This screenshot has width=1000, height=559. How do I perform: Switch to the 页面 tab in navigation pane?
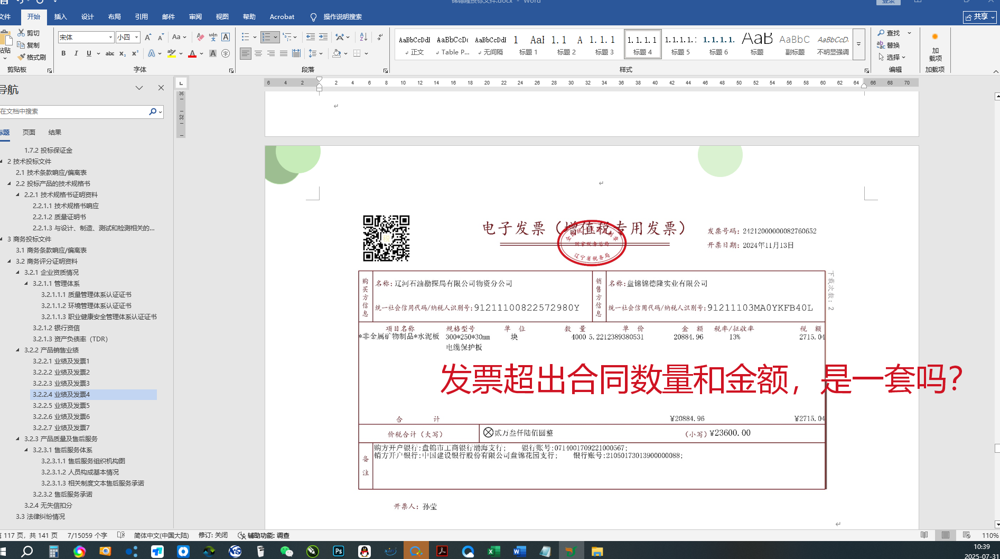point(29,132)
